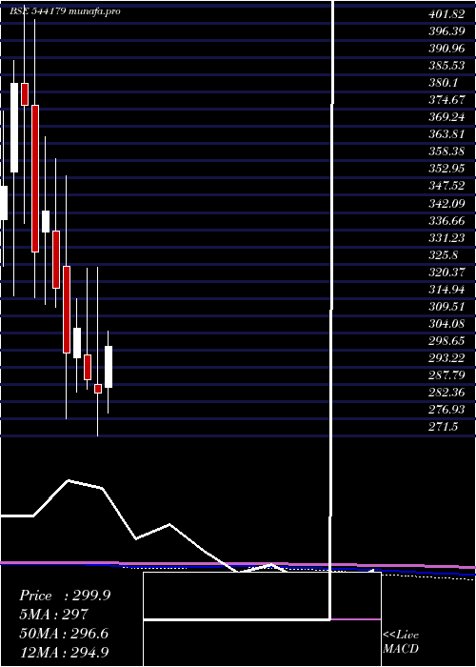Click the BSE 544179 munafa.pro chart title

(65, 11)
